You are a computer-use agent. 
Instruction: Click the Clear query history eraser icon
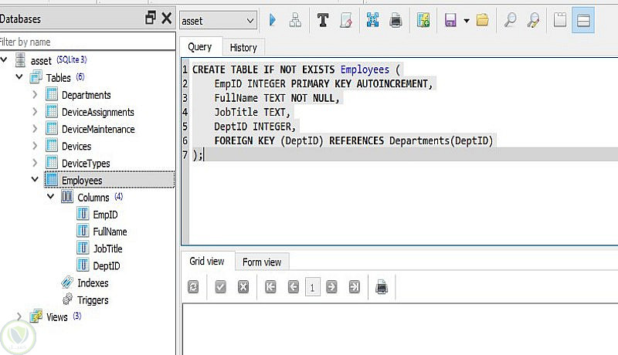346,19
